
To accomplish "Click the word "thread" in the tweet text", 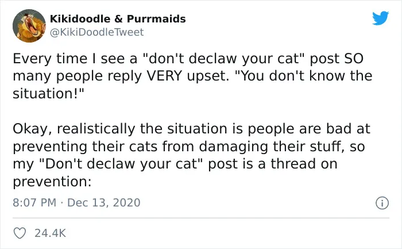I will [x=293, y=164].
